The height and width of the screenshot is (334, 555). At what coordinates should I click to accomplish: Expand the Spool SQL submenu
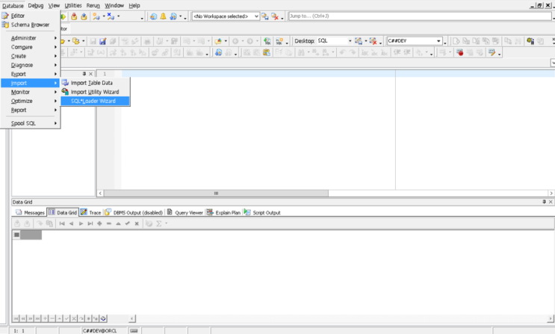(x=30, y=123)
